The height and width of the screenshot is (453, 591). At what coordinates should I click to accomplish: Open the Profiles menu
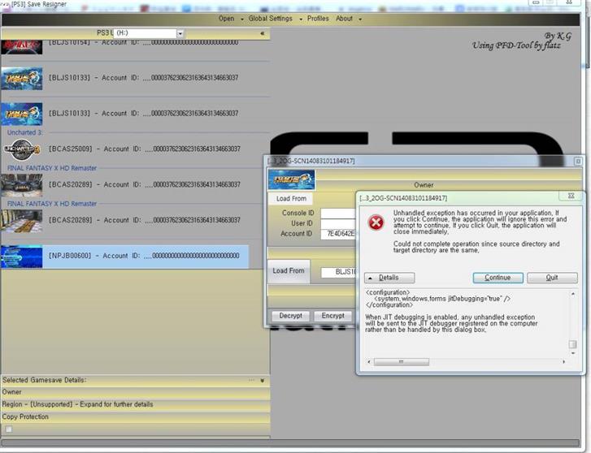coord(318,19)
